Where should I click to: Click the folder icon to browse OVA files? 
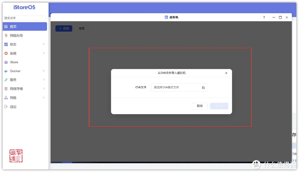(203, 87)
